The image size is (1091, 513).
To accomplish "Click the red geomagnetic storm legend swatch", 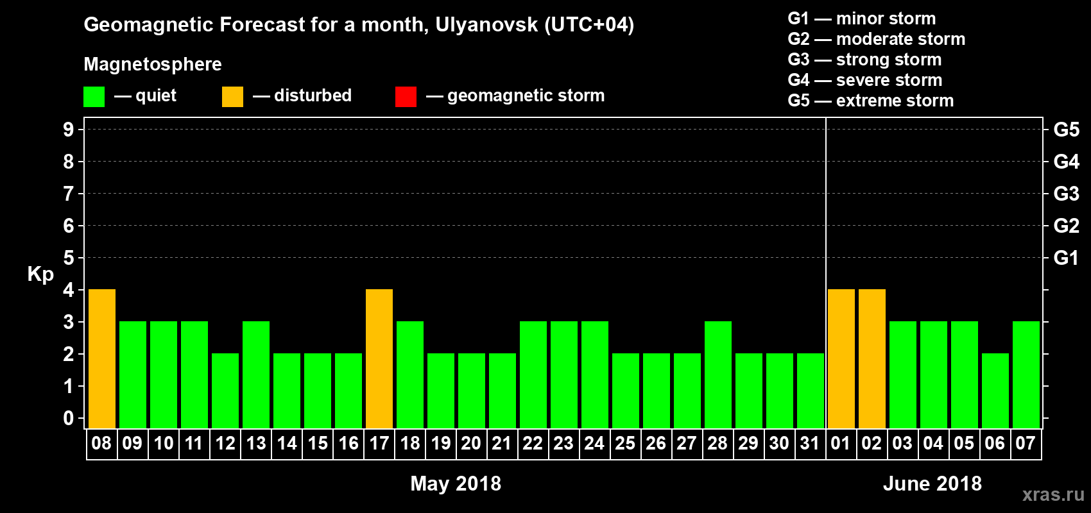I will pyautogui.click(x=406, y=97).
